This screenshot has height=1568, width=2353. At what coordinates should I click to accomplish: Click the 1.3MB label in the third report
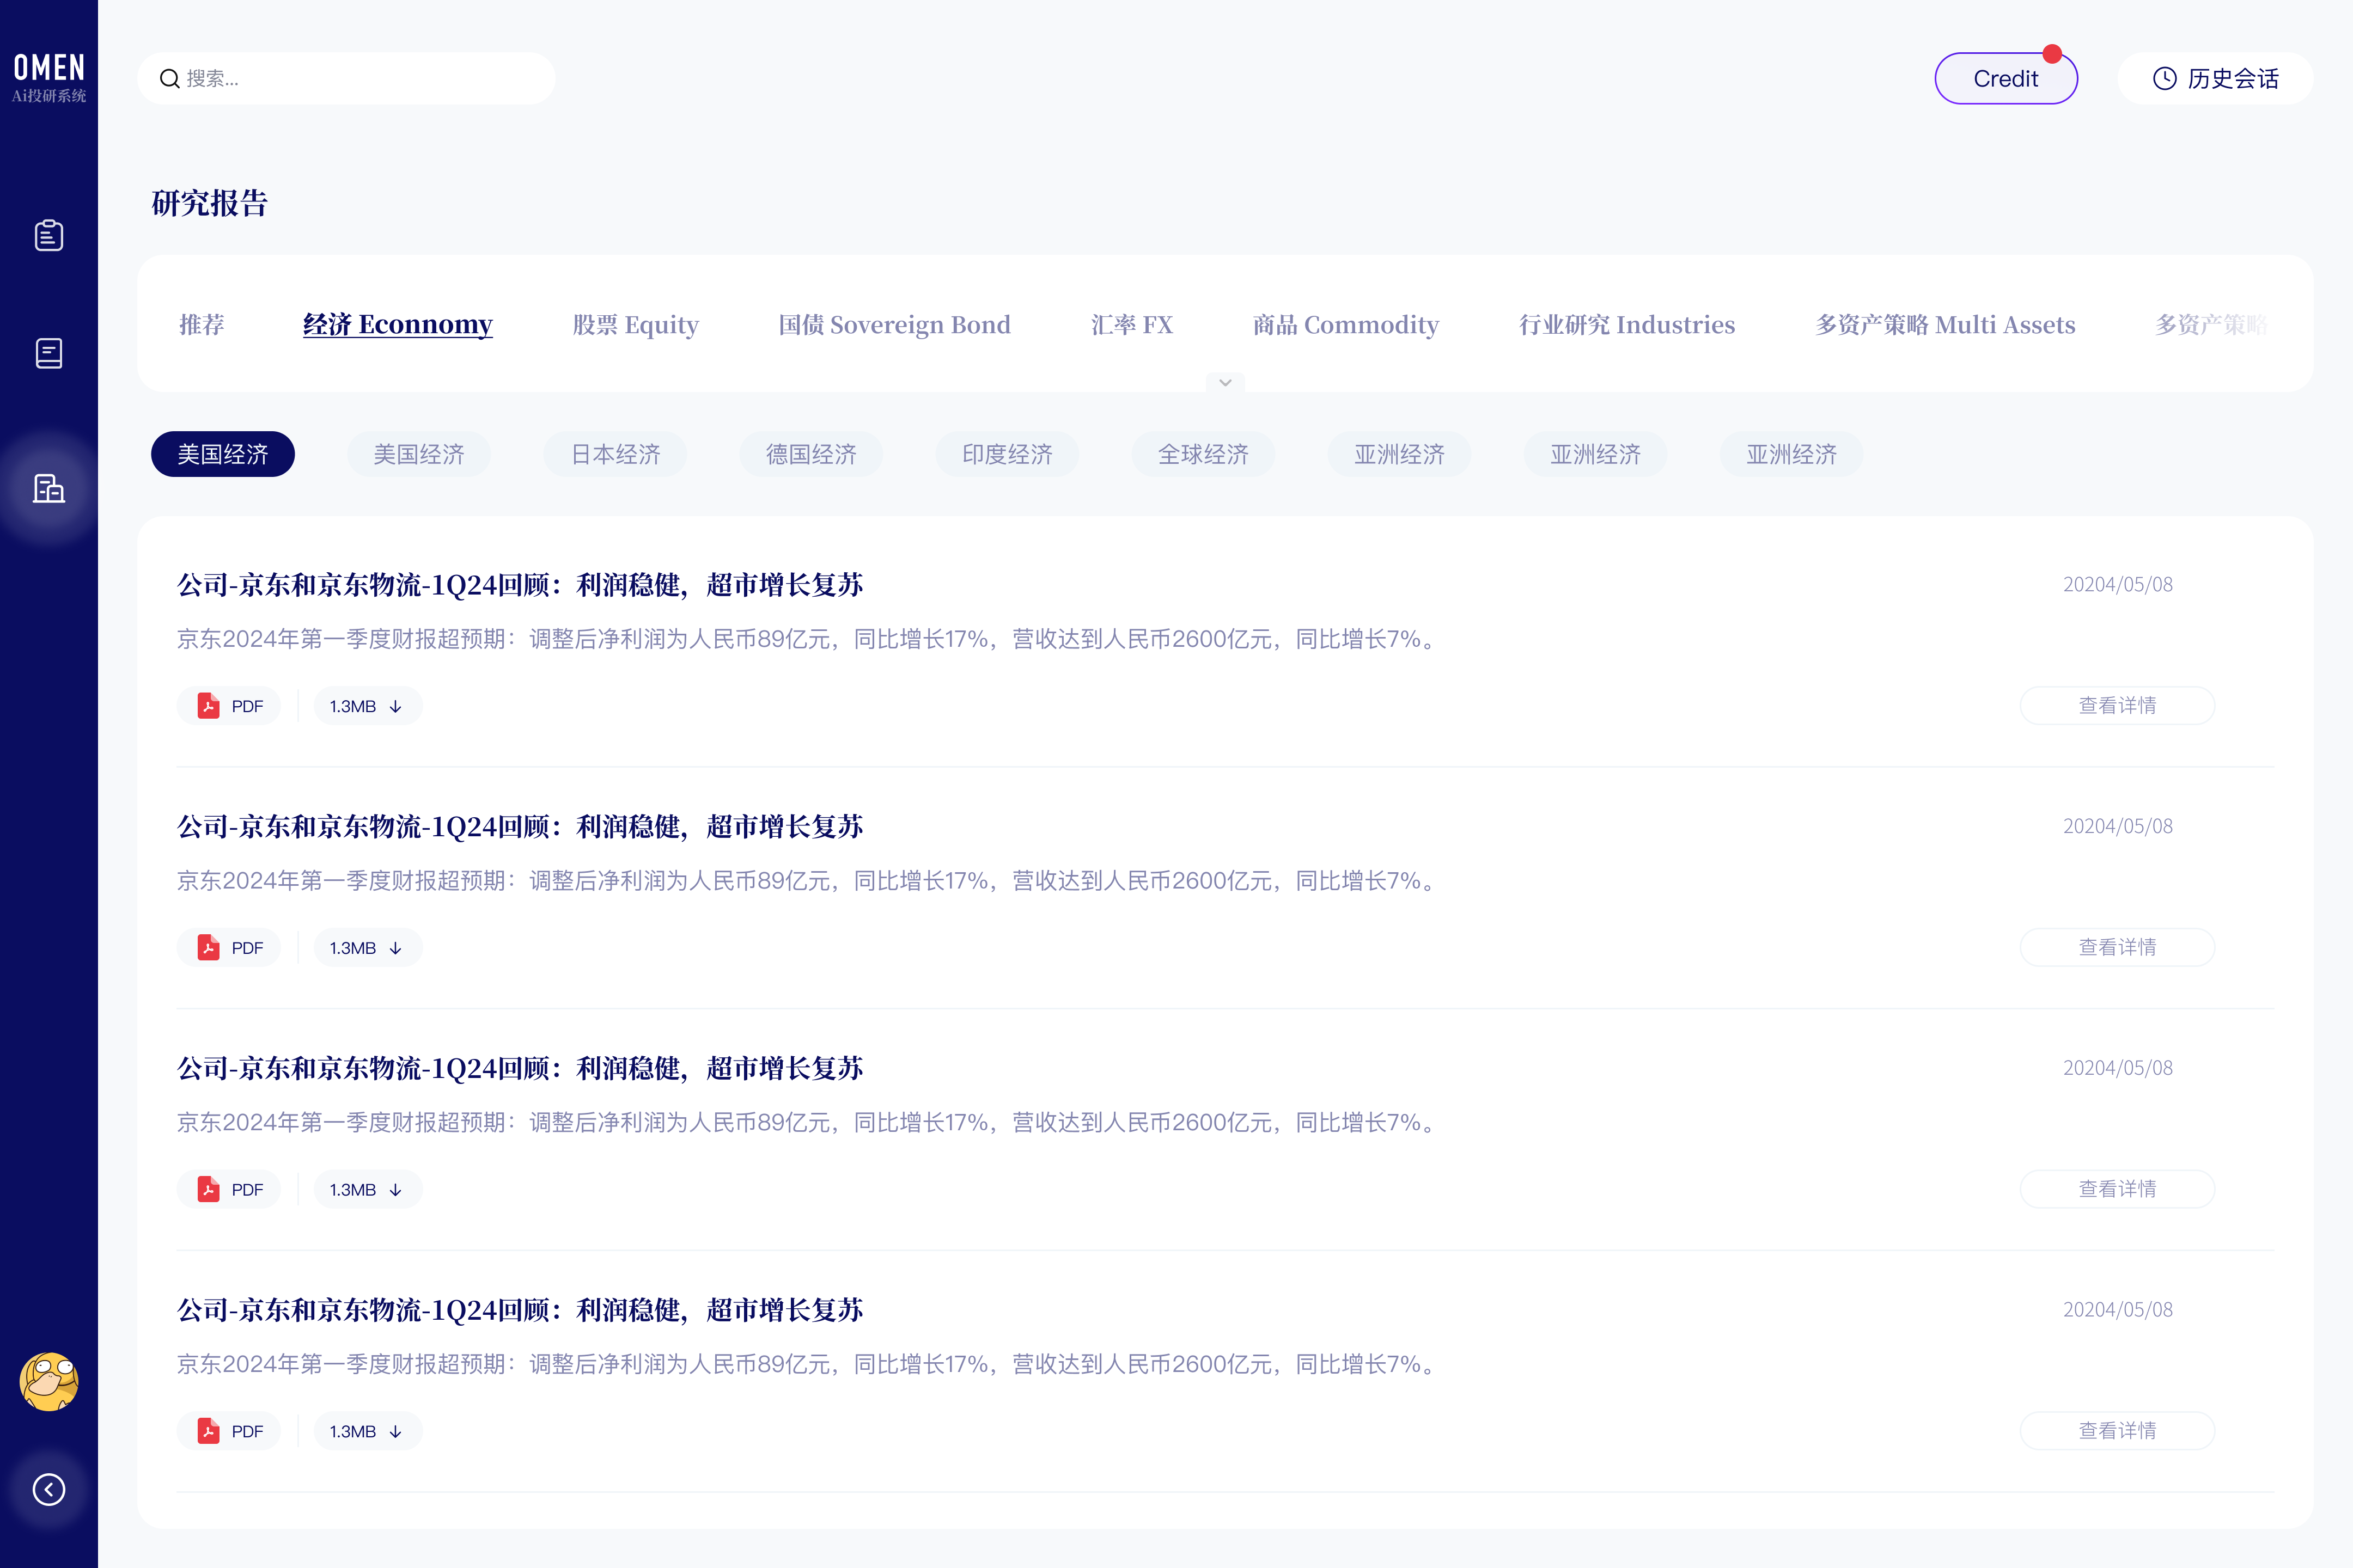click(353, 1190)
